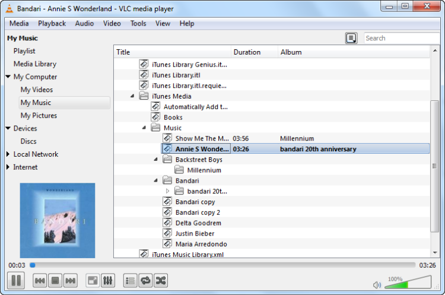The height and width of the screenshot is (295, 445).
Task: Toggle loop repeat mode
Action: pos(145,281)
